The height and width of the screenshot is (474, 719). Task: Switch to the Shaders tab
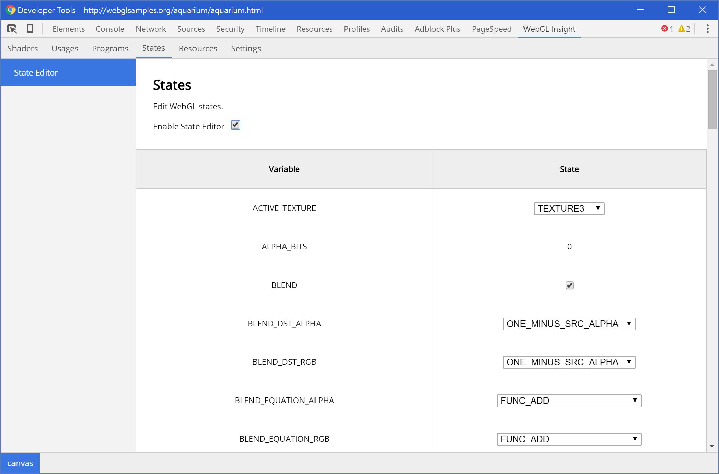tap(22, 48)
